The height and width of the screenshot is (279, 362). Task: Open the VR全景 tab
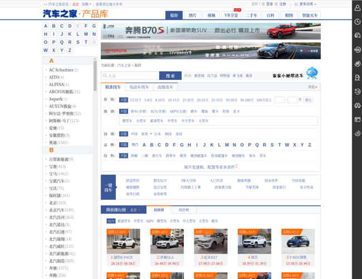(231, 15)
